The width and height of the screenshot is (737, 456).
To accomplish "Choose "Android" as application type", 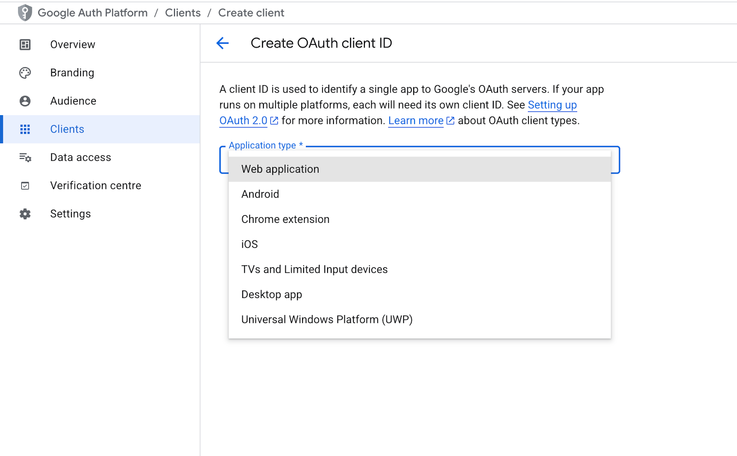I will [x=260, y=194].
